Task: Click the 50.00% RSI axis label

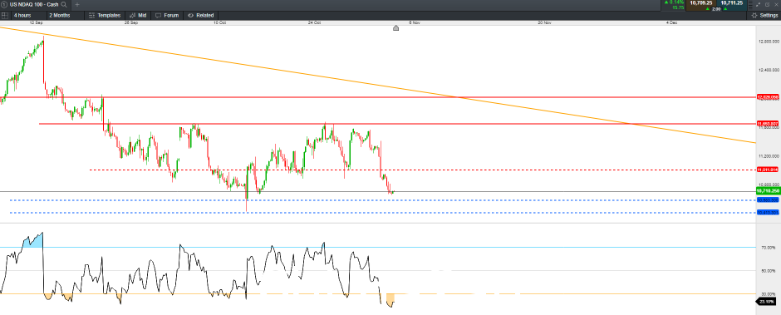Action: click(x=769, y=271)
